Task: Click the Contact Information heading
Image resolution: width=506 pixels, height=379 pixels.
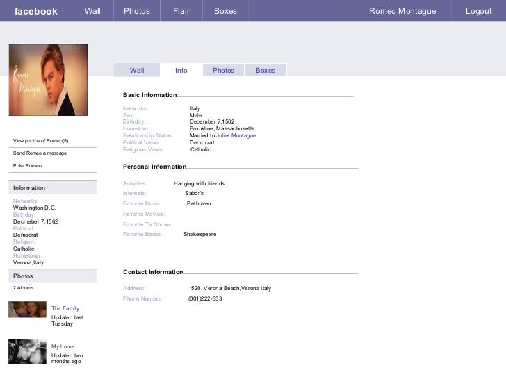Action: (153, 272)
